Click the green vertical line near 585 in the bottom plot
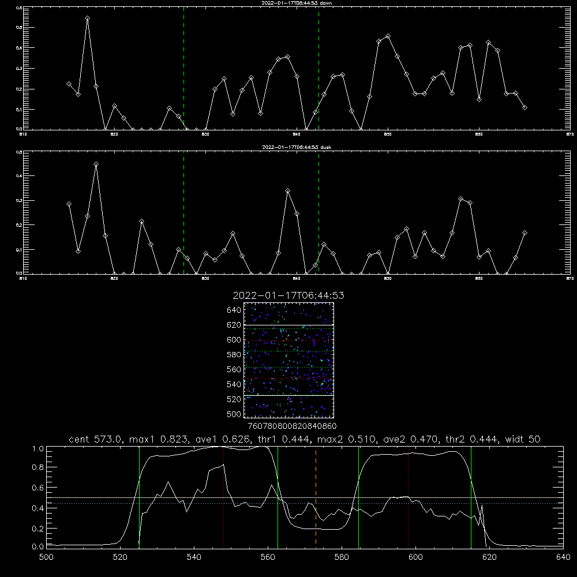 point(358,497)
